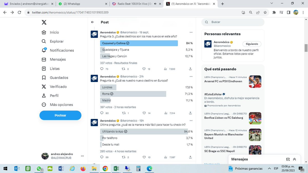Share the Pregunta 4 post
308x173 pixels.
tap(190, 113)
